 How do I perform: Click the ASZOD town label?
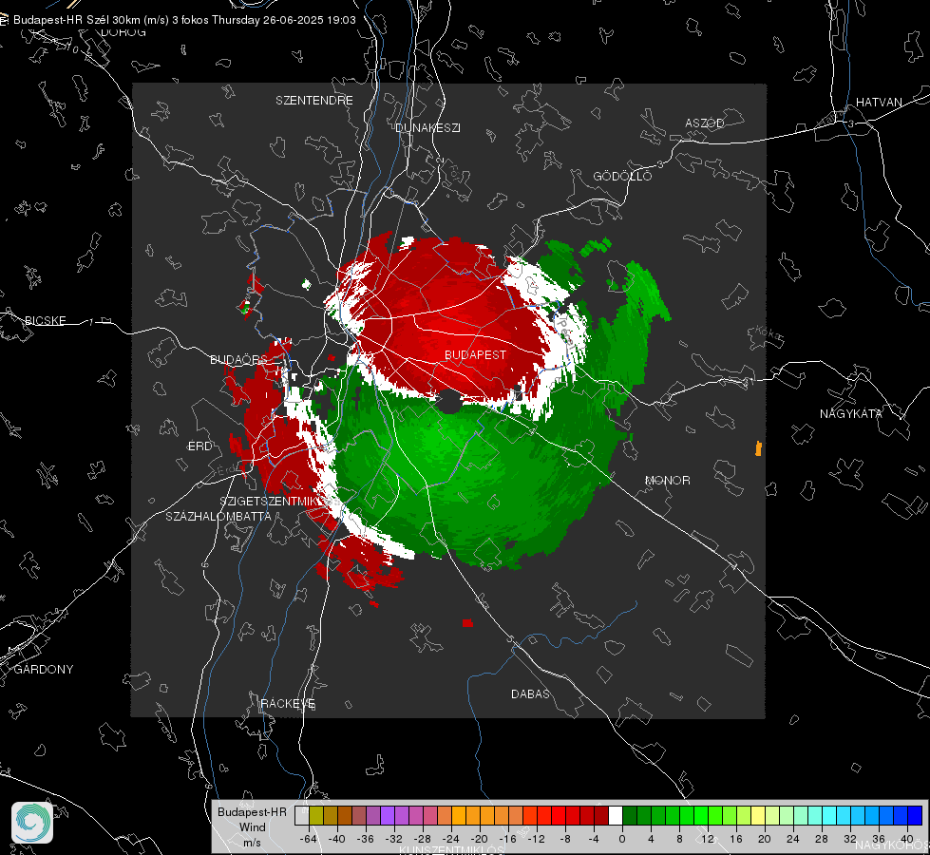coord(705,123)
